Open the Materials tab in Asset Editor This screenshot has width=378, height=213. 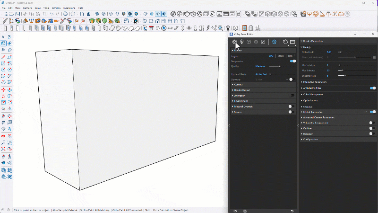pos(234,42)
